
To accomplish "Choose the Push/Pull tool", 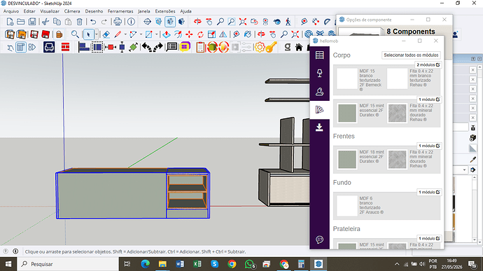I will coord(167,34).
